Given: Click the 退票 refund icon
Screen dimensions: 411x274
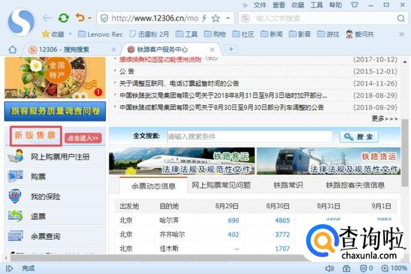Looking at the screenshot, I should point(14,216).
